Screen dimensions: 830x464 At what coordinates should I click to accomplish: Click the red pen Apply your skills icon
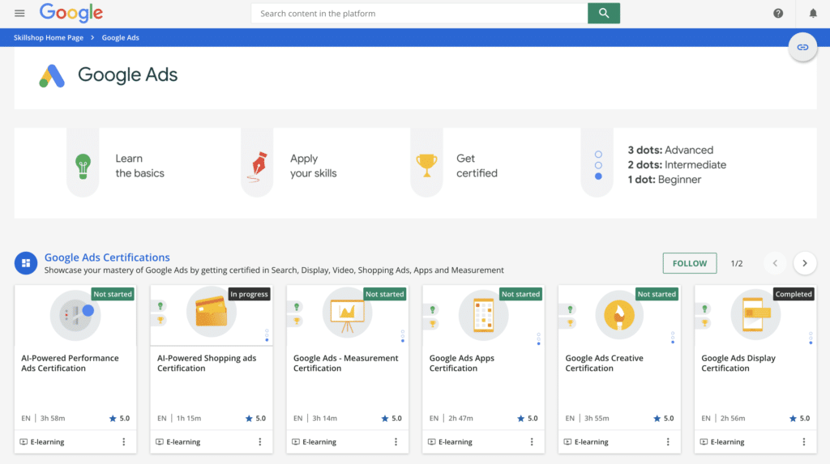258,166
